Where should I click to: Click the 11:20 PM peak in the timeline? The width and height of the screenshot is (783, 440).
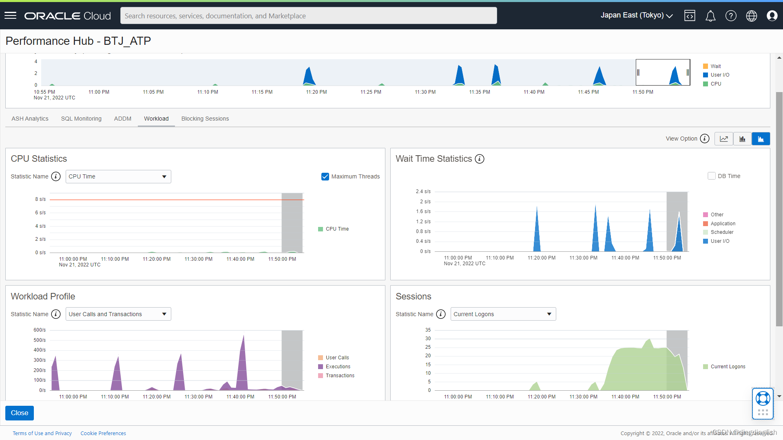coord(309,76)
